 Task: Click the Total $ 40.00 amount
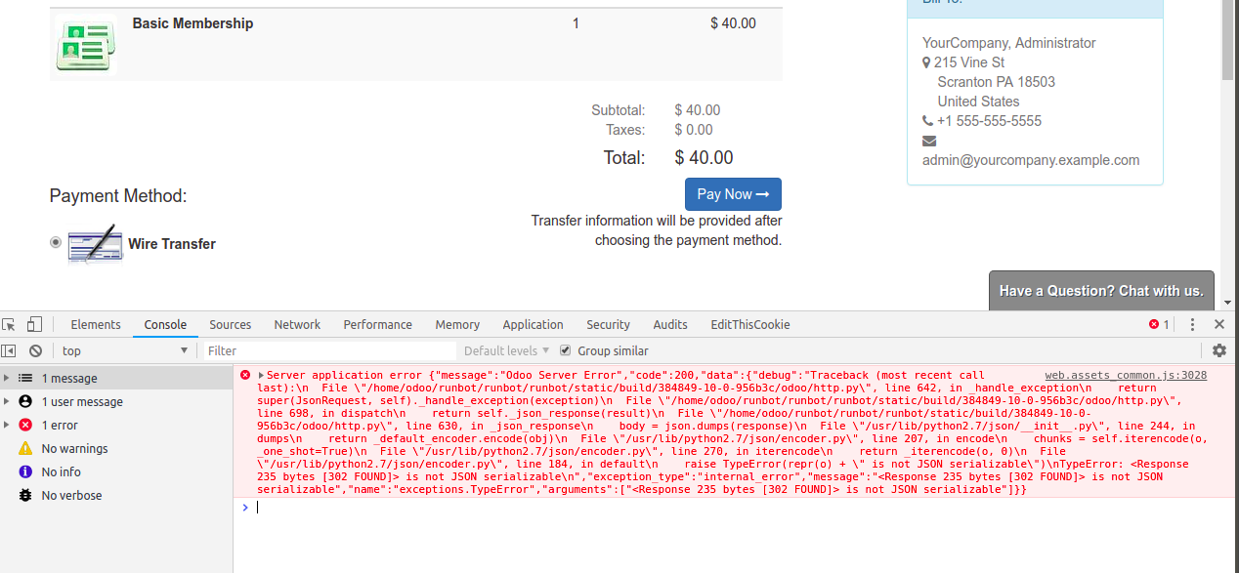[704, 158]
